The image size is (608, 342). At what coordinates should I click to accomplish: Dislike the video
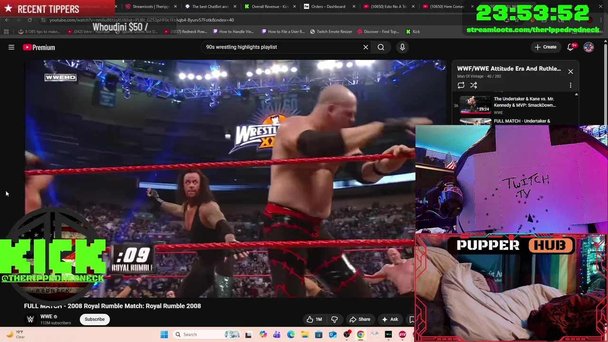[334, 319]
